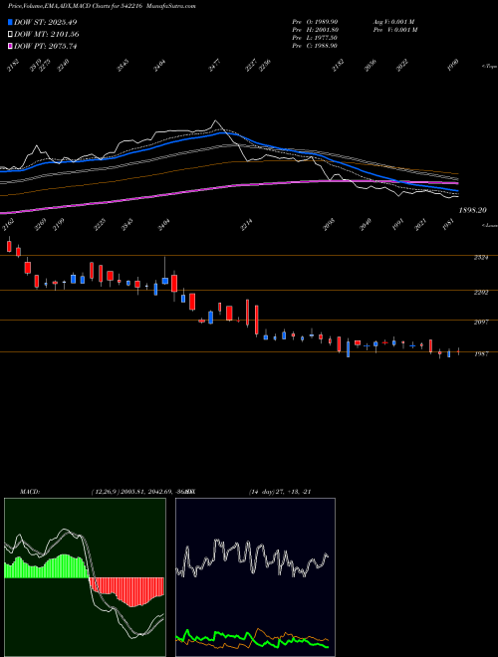This screenshot has width=498, height=657.
Task: Click the 2097 price level label
Action: 481,323
